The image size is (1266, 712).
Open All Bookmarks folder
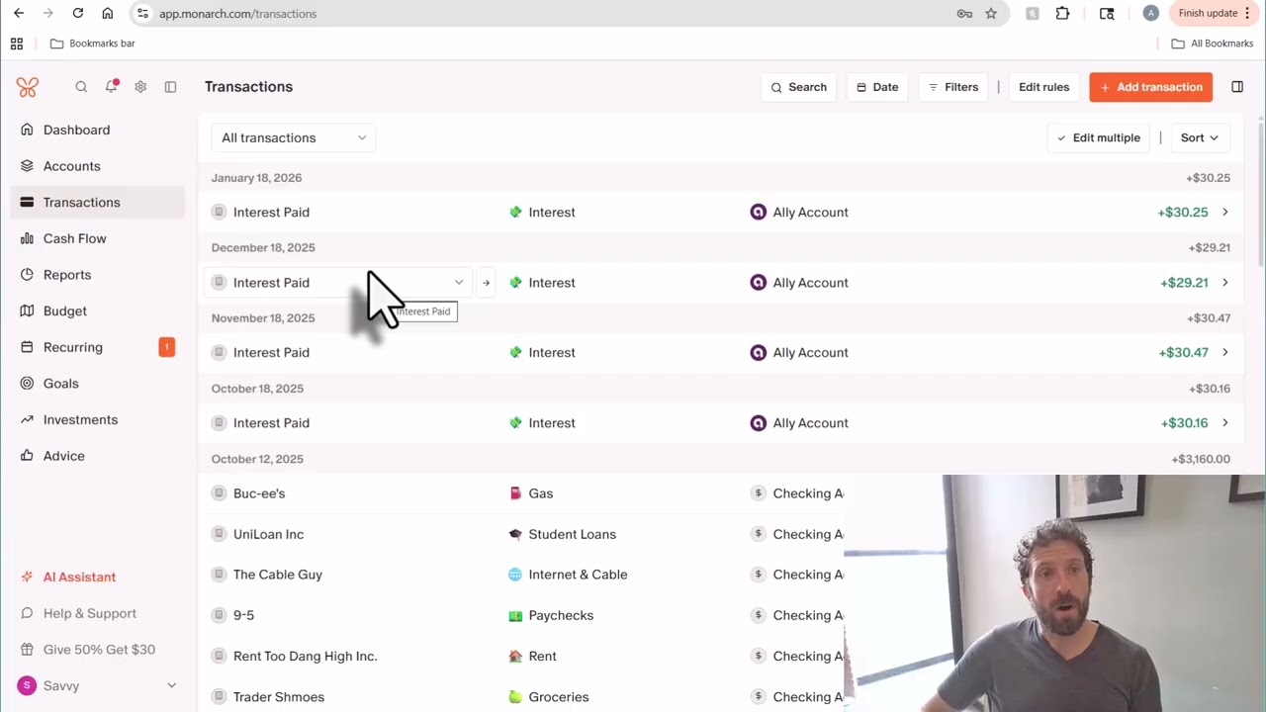coord(1213,44)
